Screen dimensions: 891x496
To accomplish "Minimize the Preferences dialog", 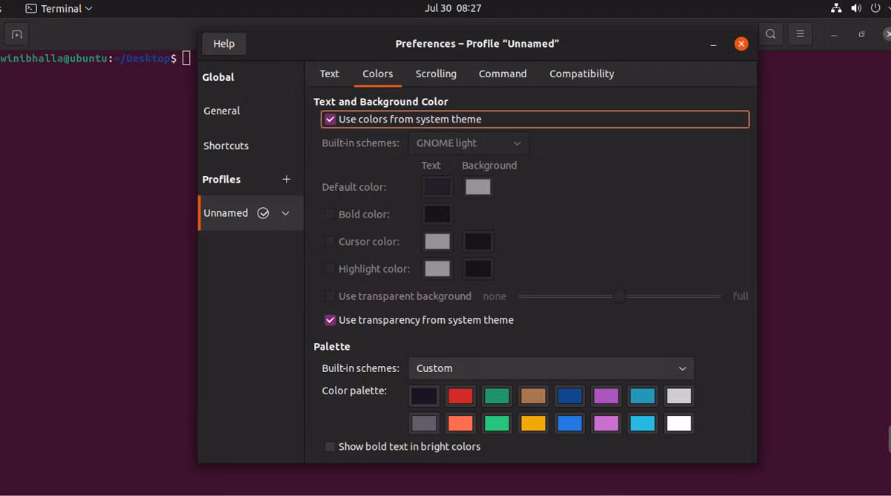I will pyautogui.click(x=714, y=45).
